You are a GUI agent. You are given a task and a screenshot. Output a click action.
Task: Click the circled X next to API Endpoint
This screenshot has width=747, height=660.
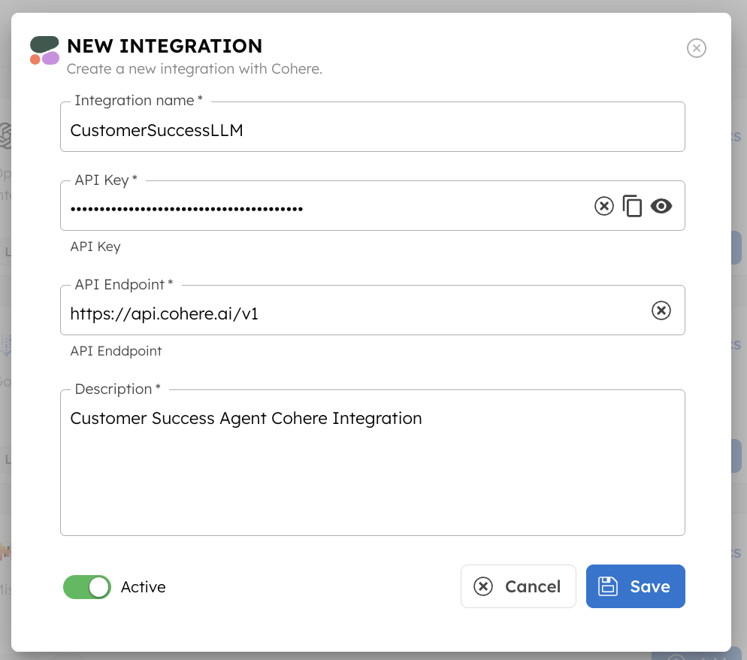pyautogui.click(x=661, y=310)
